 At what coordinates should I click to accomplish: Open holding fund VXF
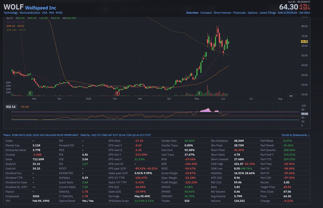[x=110, y=135]
